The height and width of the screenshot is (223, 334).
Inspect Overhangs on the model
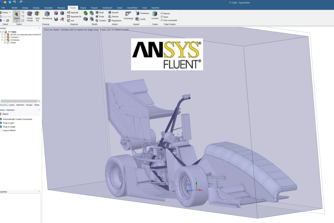click(128, 15)
